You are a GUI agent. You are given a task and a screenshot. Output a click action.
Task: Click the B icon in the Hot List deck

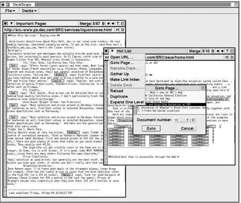point(213,51)
